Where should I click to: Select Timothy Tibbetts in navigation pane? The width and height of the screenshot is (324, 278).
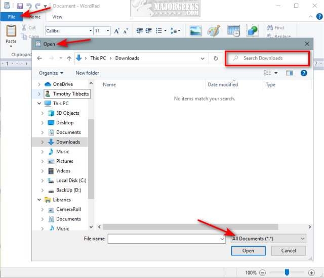coord(67,94)
